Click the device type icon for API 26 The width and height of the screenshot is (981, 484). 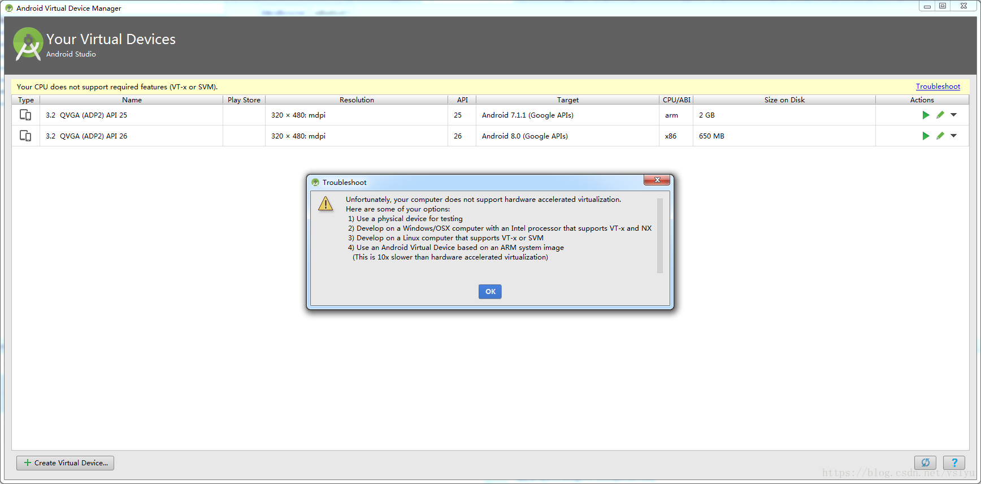(25, 136)
